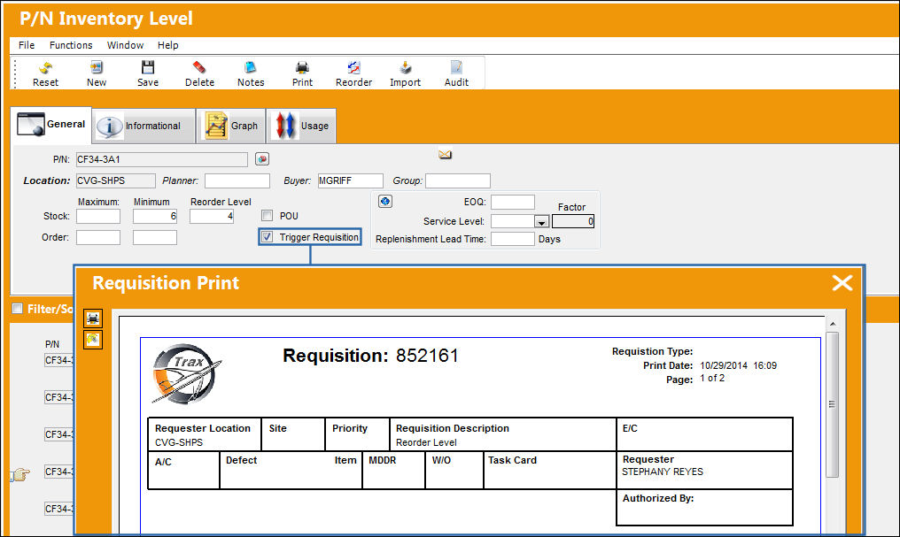Viewport: 900px width, 537px height.
Task: Click the Stock Maximum field
Action: pos(98,216)
